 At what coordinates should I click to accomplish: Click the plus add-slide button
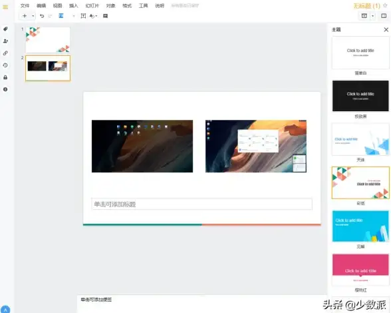click(x=25, y=16)
